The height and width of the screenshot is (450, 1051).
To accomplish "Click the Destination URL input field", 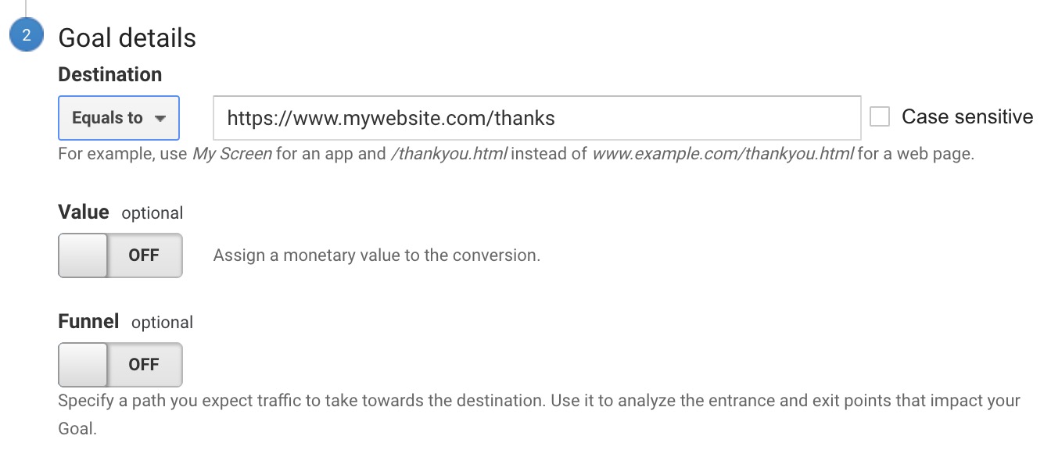I will pyautogui.click(x=536, y=118).
